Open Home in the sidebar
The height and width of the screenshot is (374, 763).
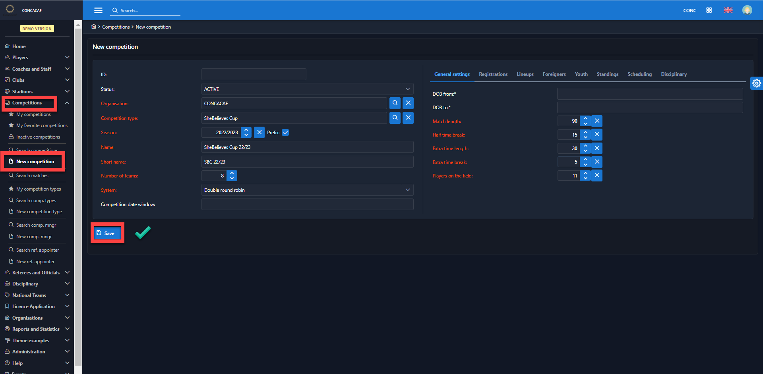[19, 46]
